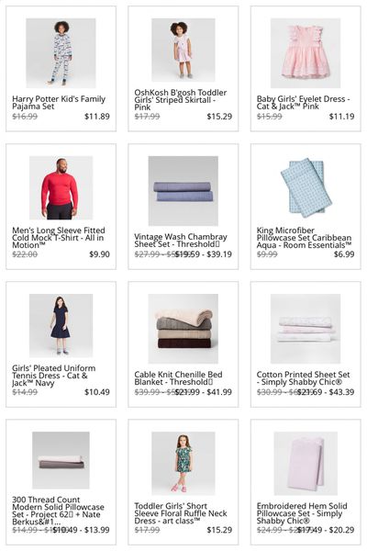Open Toddler Girls' Short Sleeve Floral Ruffle Dress title
Screen dimensions: 367x551
[181, 513]
